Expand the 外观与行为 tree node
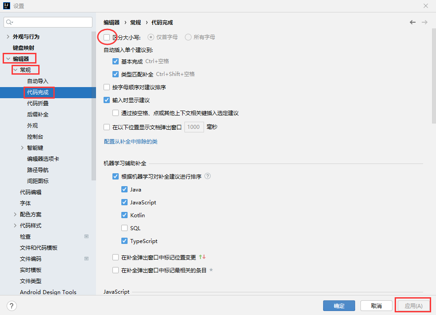Image resolution: width=436 pixels, height=315 pixels. tap(8, 36)
